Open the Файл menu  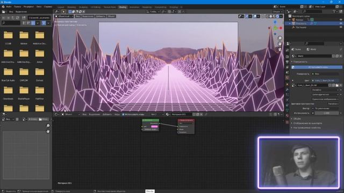[9, 7]
